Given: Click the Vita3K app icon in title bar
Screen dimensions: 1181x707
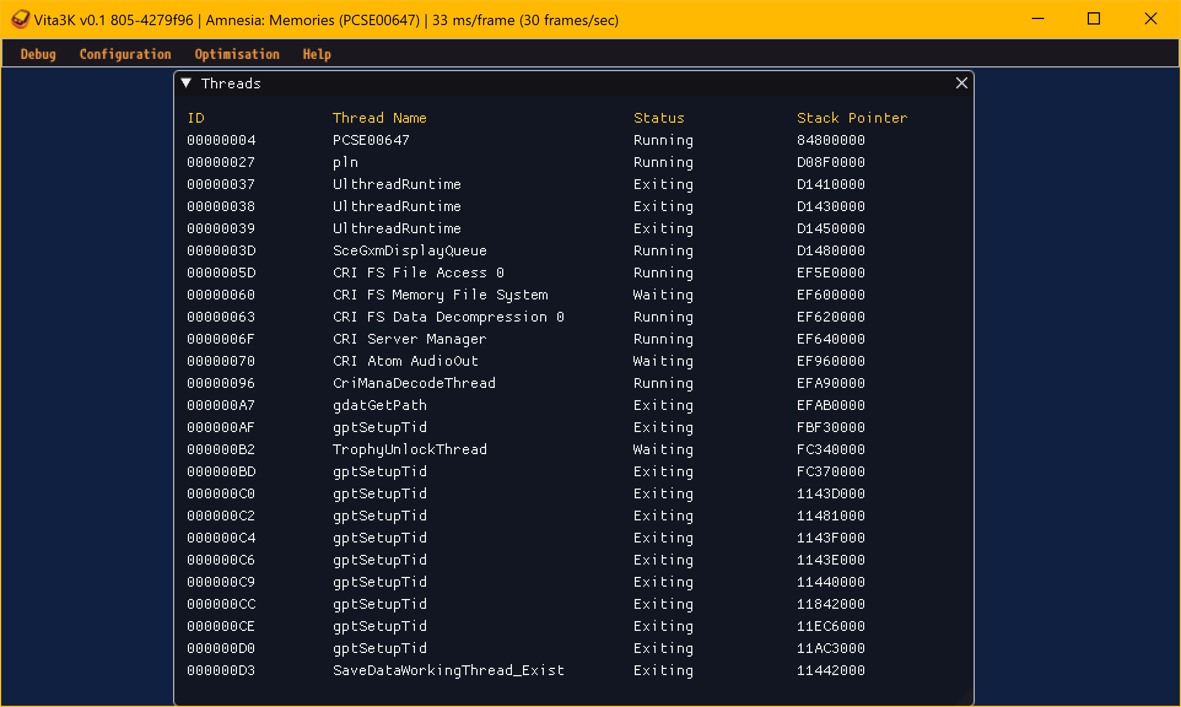Looking at the screenshot, I should click(20, 19).
